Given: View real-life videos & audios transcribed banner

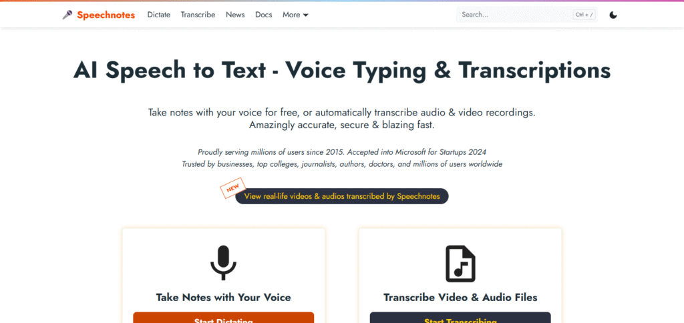Looking at the screenshot, I should point(342,196).
